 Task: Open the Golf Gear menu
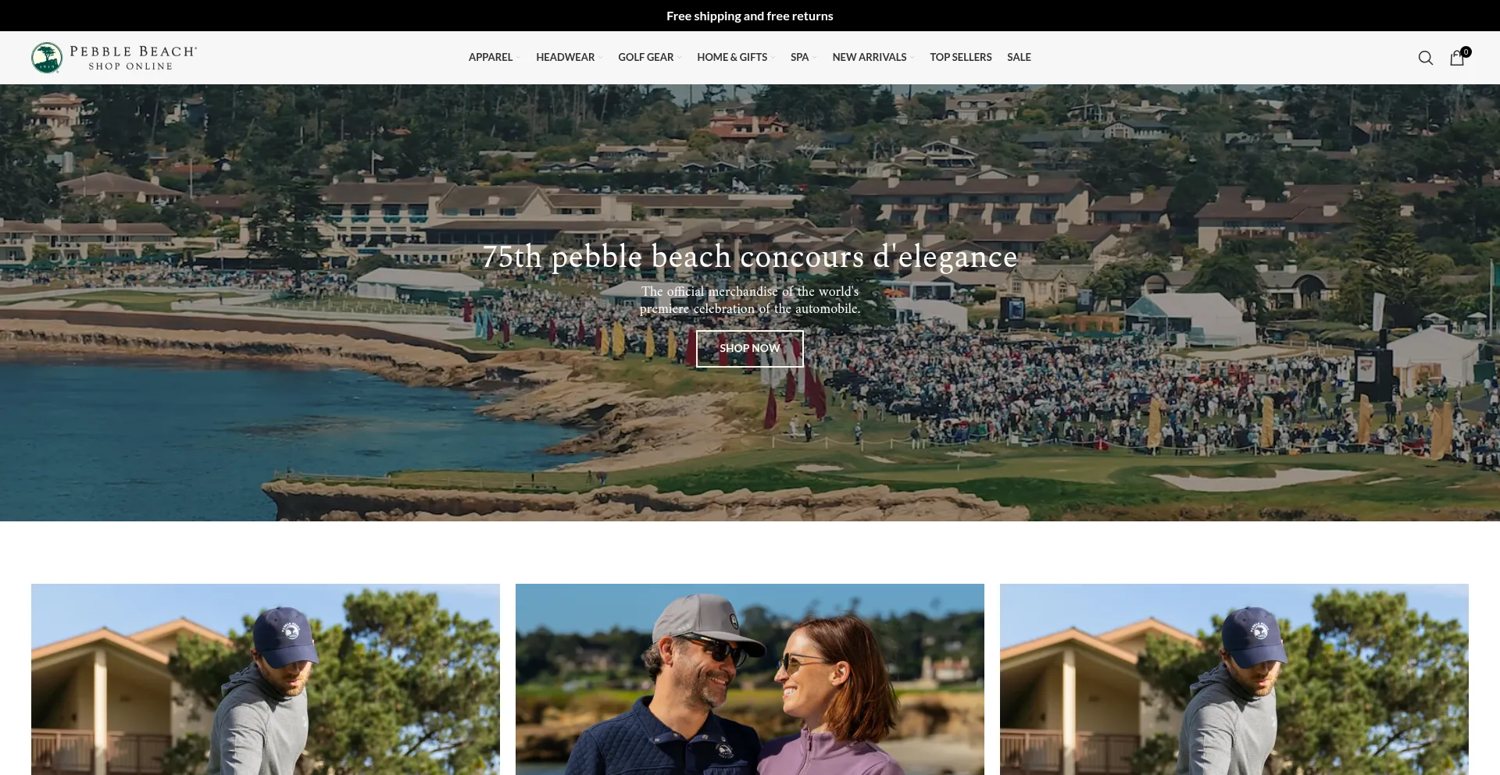pos(646,57)
